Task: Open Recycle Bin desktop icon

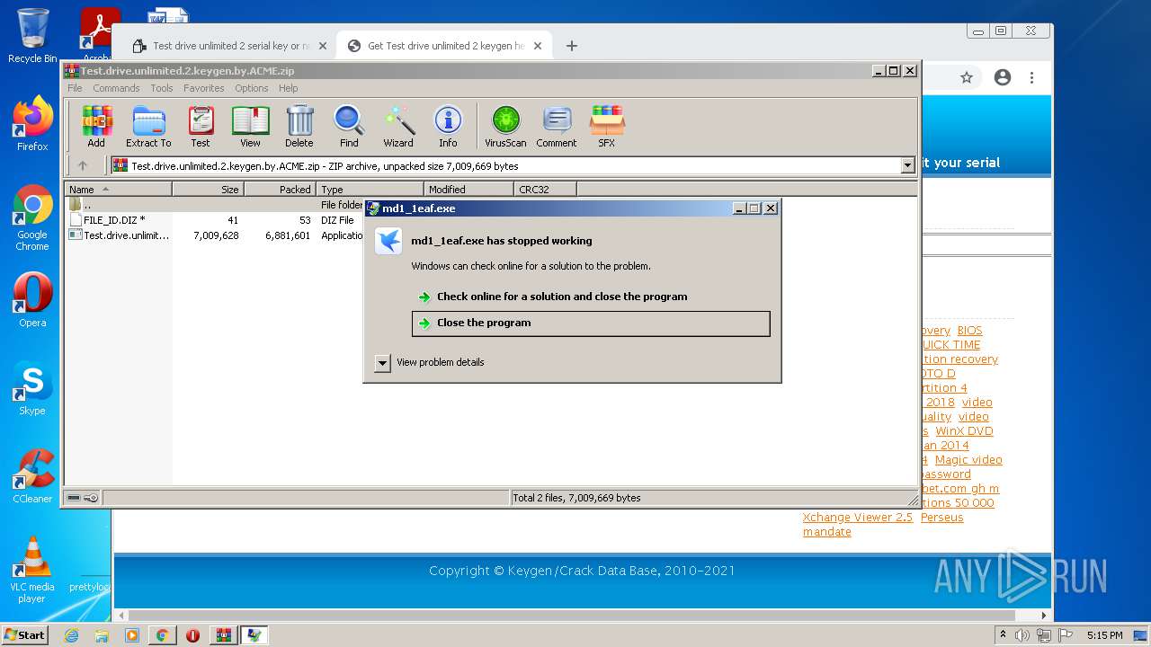Action: tap(32, 36)
